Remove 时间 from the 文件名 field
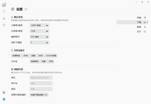This screenshot has width=151, height=104. tap(51, 61)
